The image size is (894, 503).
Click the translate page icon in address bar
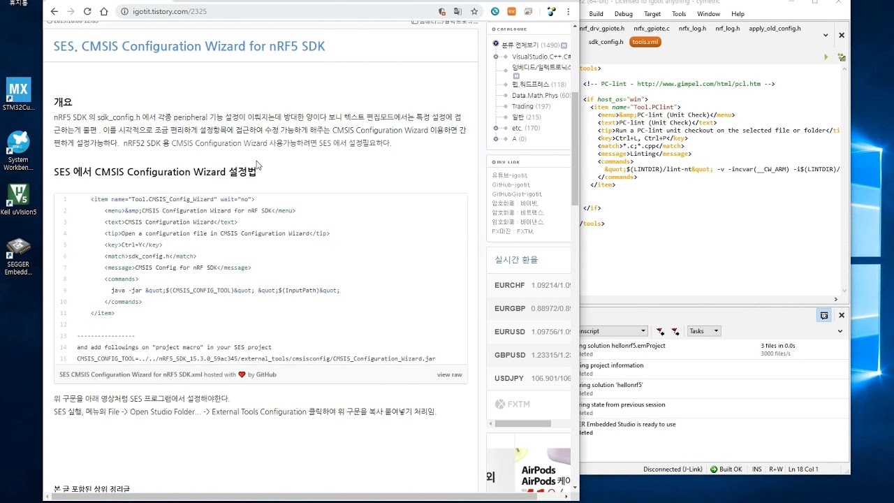point(457,11)
